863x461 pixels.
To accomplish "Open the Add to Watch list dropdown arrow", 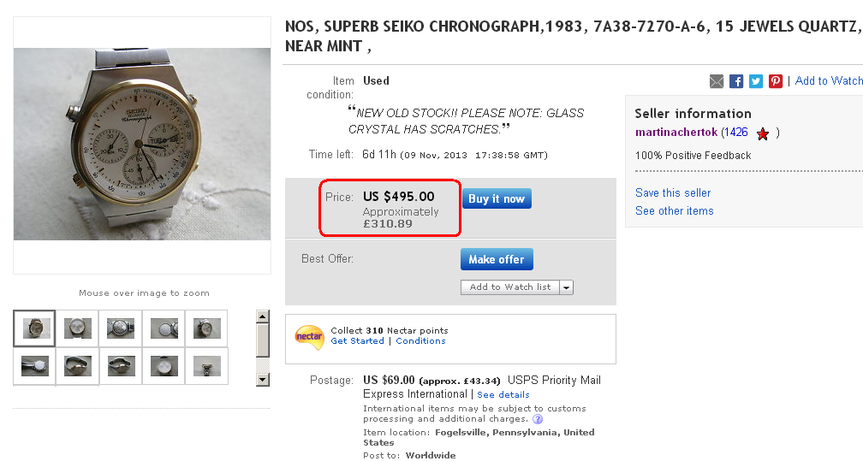I will tap(566, 287).
